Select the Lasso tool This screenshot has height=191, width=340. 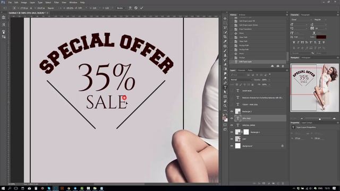[x=225, y=28]
